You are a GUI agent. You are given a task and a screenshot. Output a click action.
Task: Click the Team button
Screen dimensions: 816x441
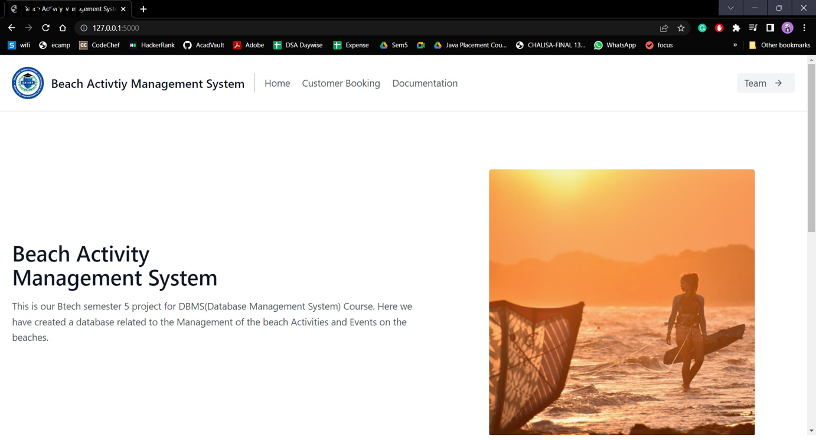[765, 83]
